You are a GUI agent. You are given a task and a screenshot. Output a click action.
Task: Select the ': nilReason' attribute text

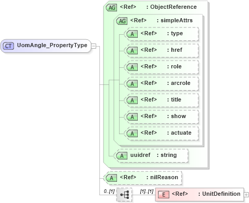coord(162,177)
